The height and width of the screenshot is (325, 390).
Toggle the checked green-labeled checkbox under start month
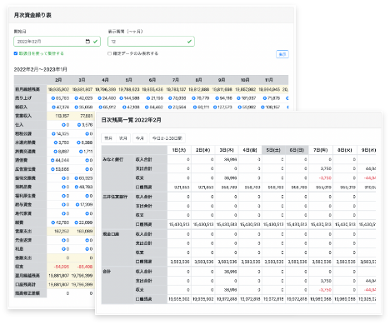tap(16, 53)
